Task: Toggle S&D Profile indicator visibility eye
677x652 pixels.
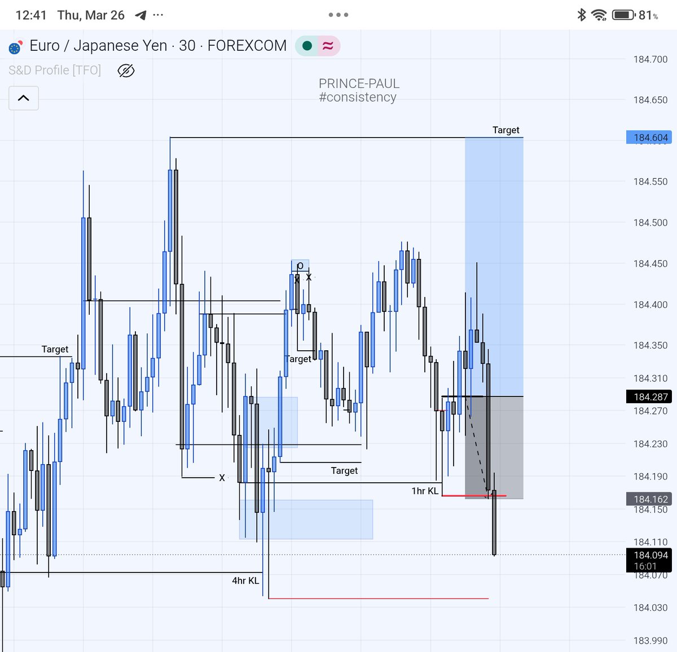Action: 126,71
